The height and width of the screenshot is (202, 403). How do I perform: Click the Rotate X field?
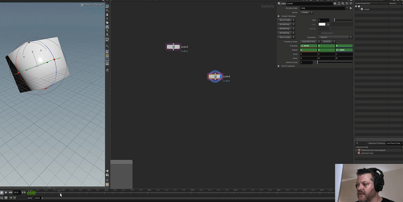(308, 50)
